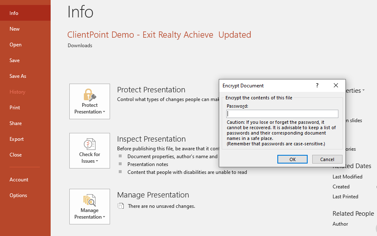The width and height of the screenshot is (377, 236).
Task: Click the Protect Presentation heading
Action: [x=151, y=90]
